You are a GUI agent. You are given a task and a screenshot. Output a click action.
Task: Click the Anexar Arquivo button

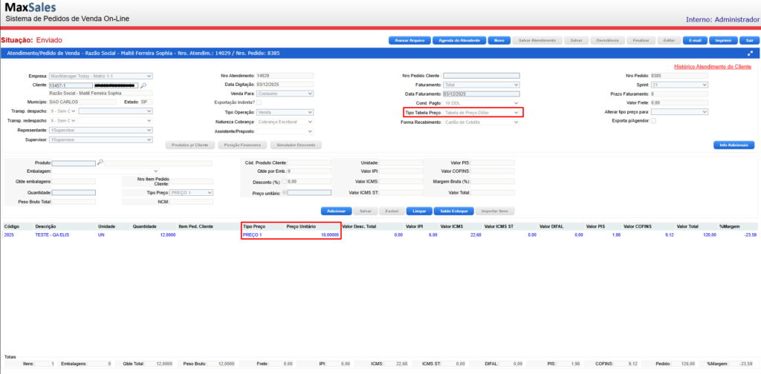pos(409,40)
